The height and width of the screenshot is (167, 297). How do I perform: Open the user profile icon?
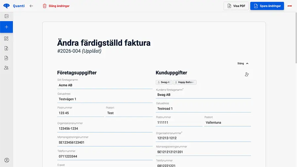7,160
